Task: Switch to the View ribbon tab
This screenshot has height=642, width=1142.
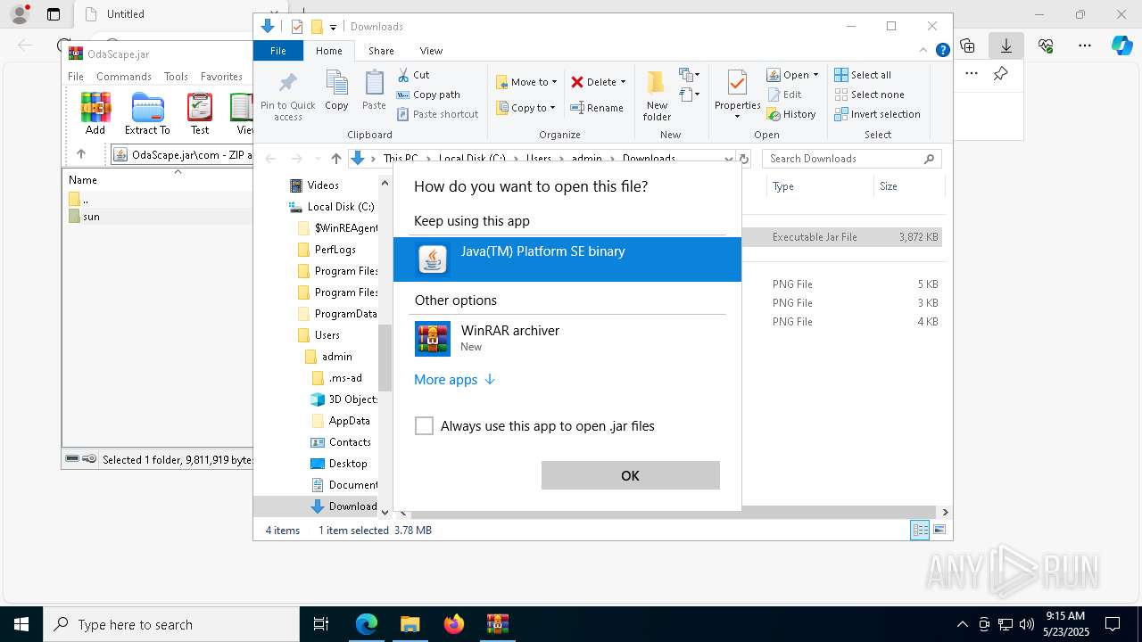Action: point(431,51)
